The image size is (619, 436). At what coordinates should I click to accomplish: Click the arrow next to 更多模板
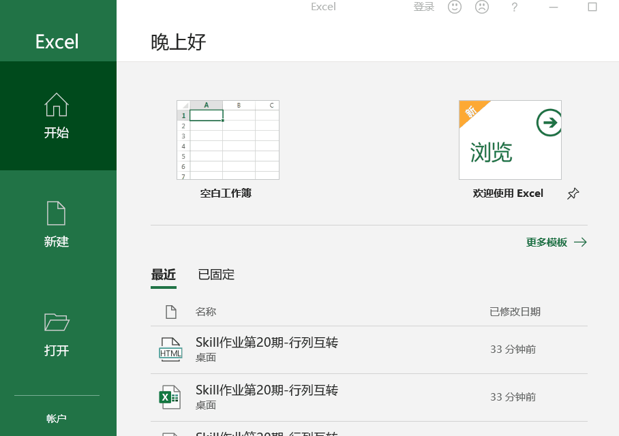click(580, 243)
